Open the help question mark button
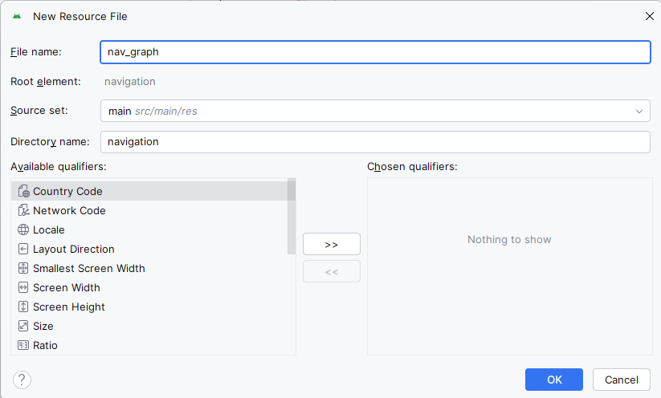The height and width of the screenshot is (398, 661). (x=22, y=380)
